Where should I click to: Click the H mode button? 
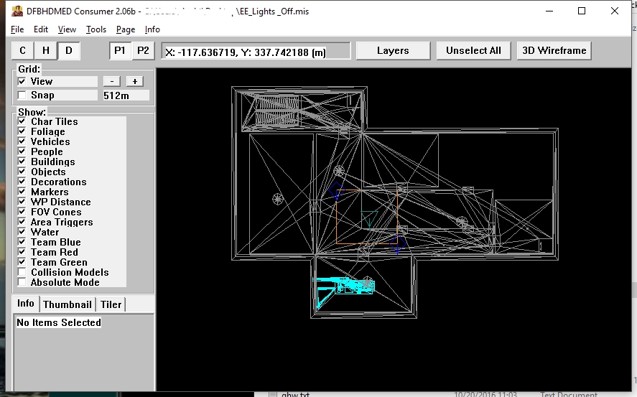pyautogui.click(x=46, y=51)
